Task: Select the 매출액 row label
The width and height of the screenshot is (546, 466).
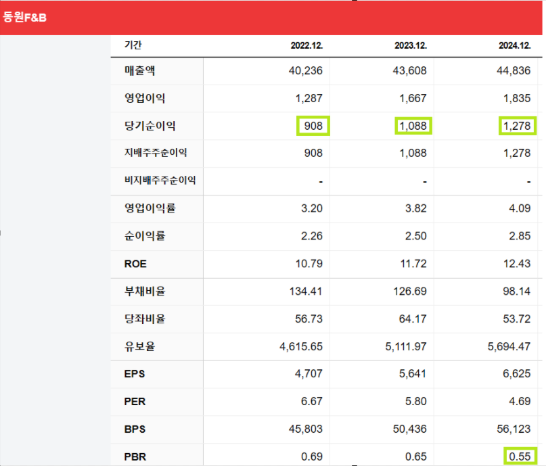Action: [139, 70]
